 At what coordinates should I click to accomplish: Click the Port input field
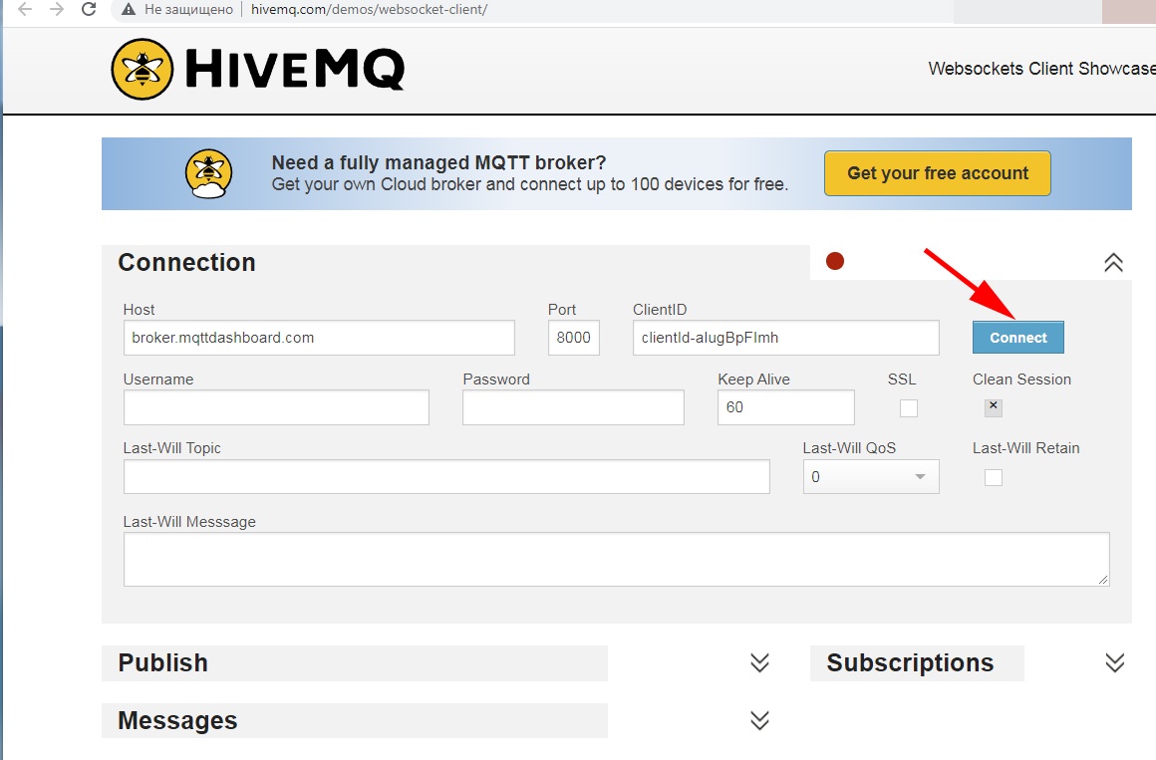[574, 338]
